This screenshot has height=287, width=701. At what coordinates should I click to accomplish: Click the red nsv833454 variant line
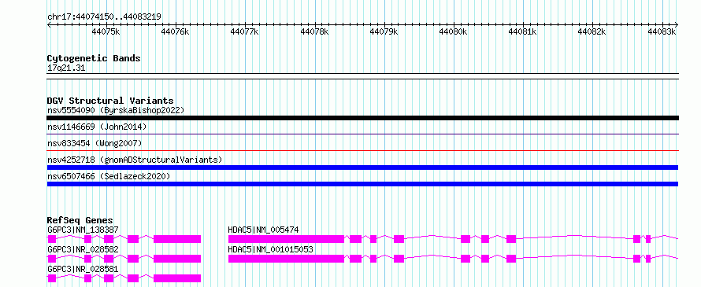(x=362, y=150)
